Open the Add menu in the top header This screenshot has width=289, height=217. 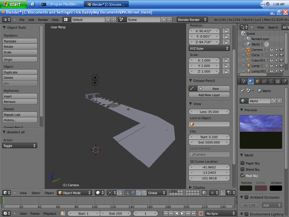pos(31,20)
